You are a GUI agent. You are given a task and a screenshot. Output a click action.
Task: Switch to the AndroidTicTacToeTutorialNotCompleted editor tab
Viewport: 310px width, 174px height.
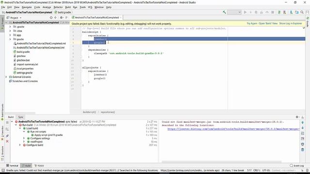pos(96,17)
